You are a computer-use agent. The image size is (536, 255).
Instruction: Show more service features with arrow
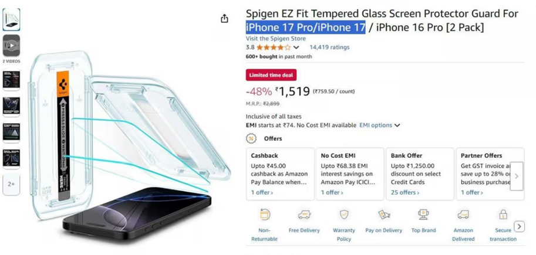coord(519,226)
